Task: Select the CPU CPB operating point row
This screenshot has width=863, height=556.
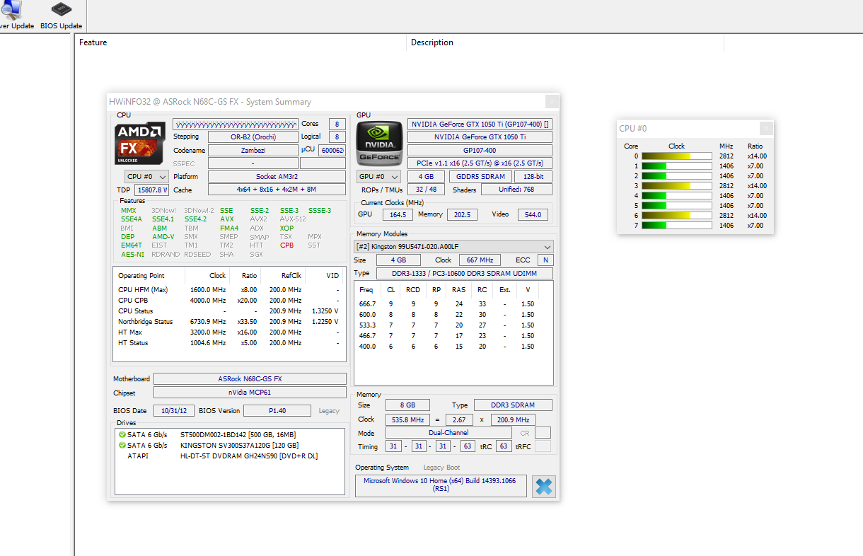Action: [229, 301]
